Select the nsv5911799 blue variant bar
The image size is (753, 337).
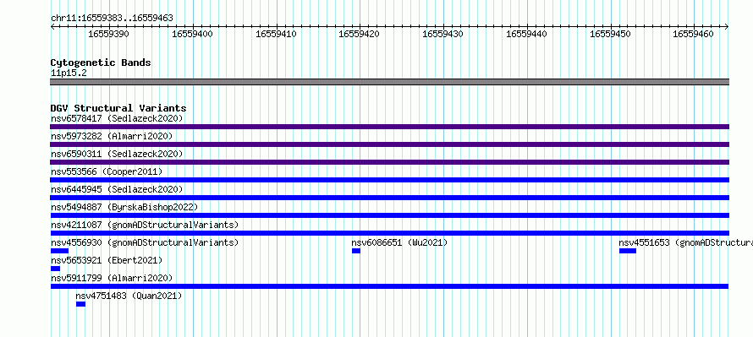pos(389,286)
